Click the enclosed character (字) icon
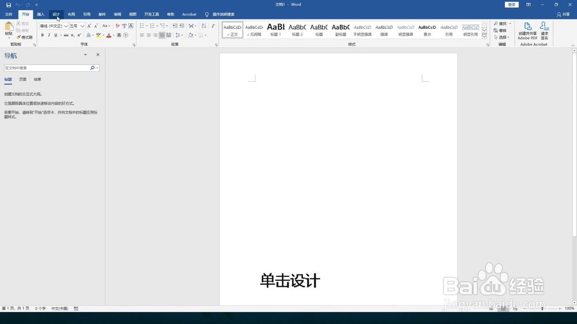577x324 pixels. [x=125, y=35]
